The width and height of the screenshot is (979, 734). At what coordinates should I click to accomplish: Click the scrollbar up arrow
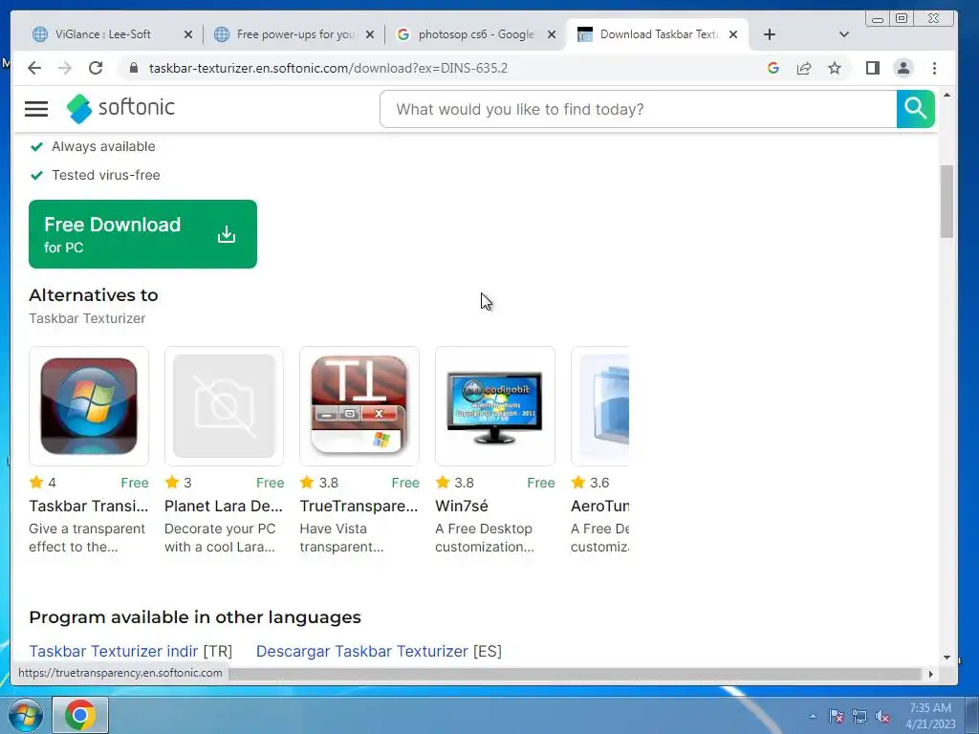click(x=947, y=95)
